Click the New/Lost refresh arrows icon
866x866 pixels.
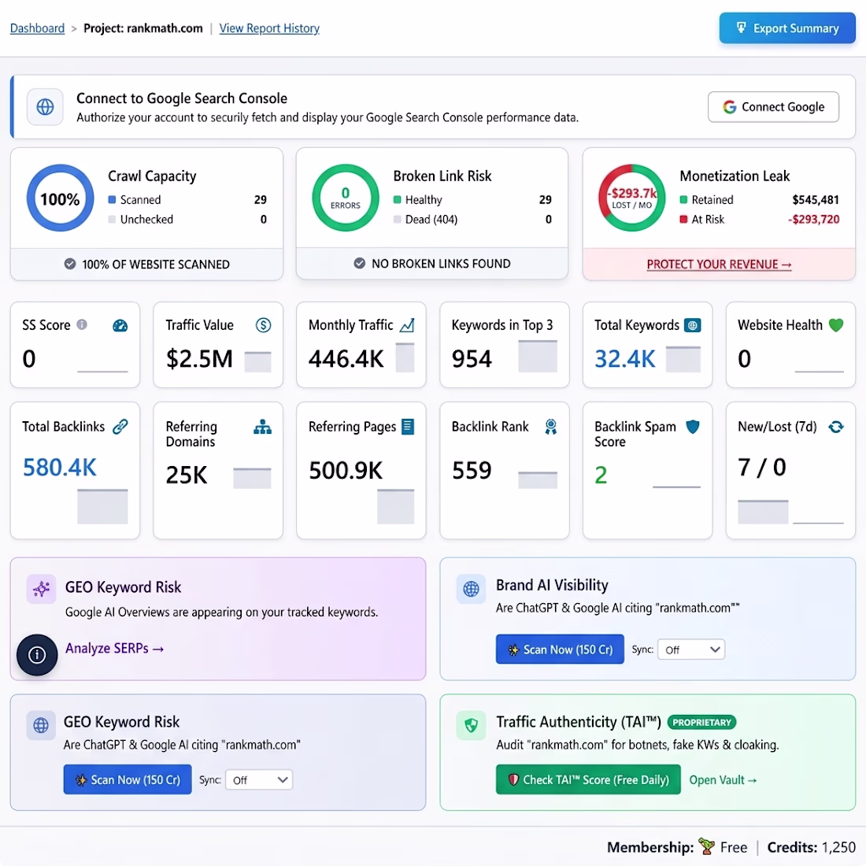click(836, 427)
